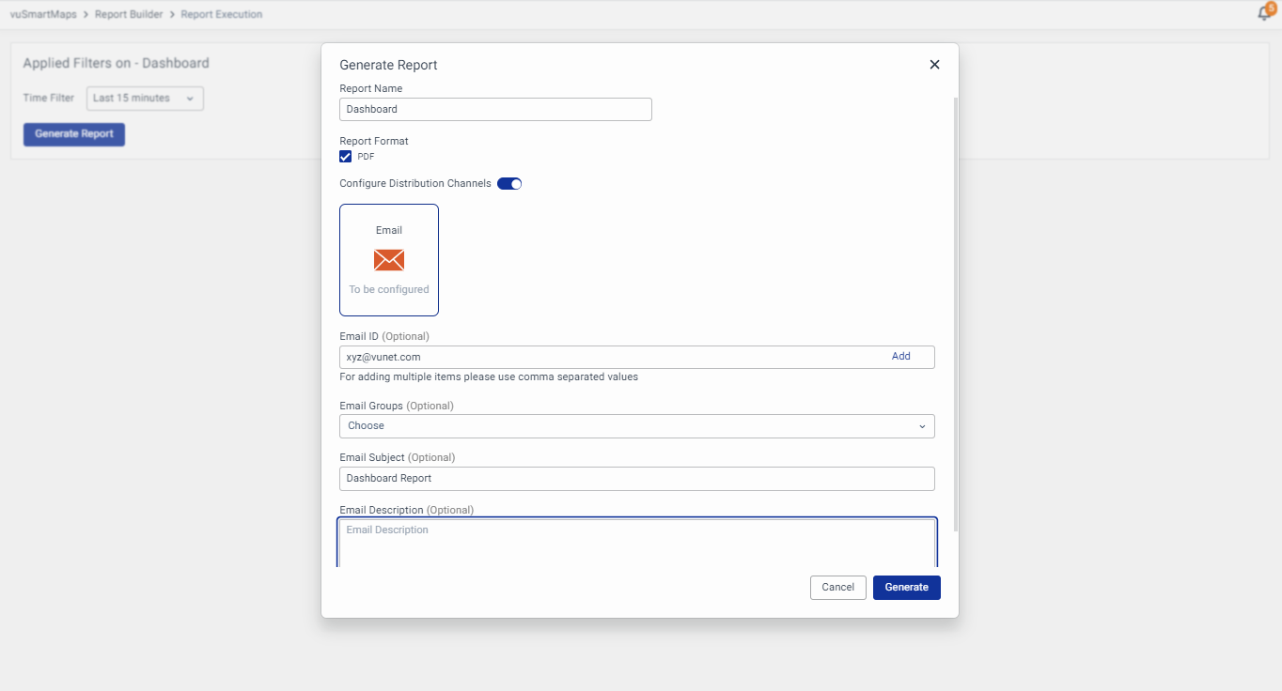This screenshot has width=1282, height=691.
Task: Open the notifications bell icon
Action: pyautogui.click(x=1264, y=13)
